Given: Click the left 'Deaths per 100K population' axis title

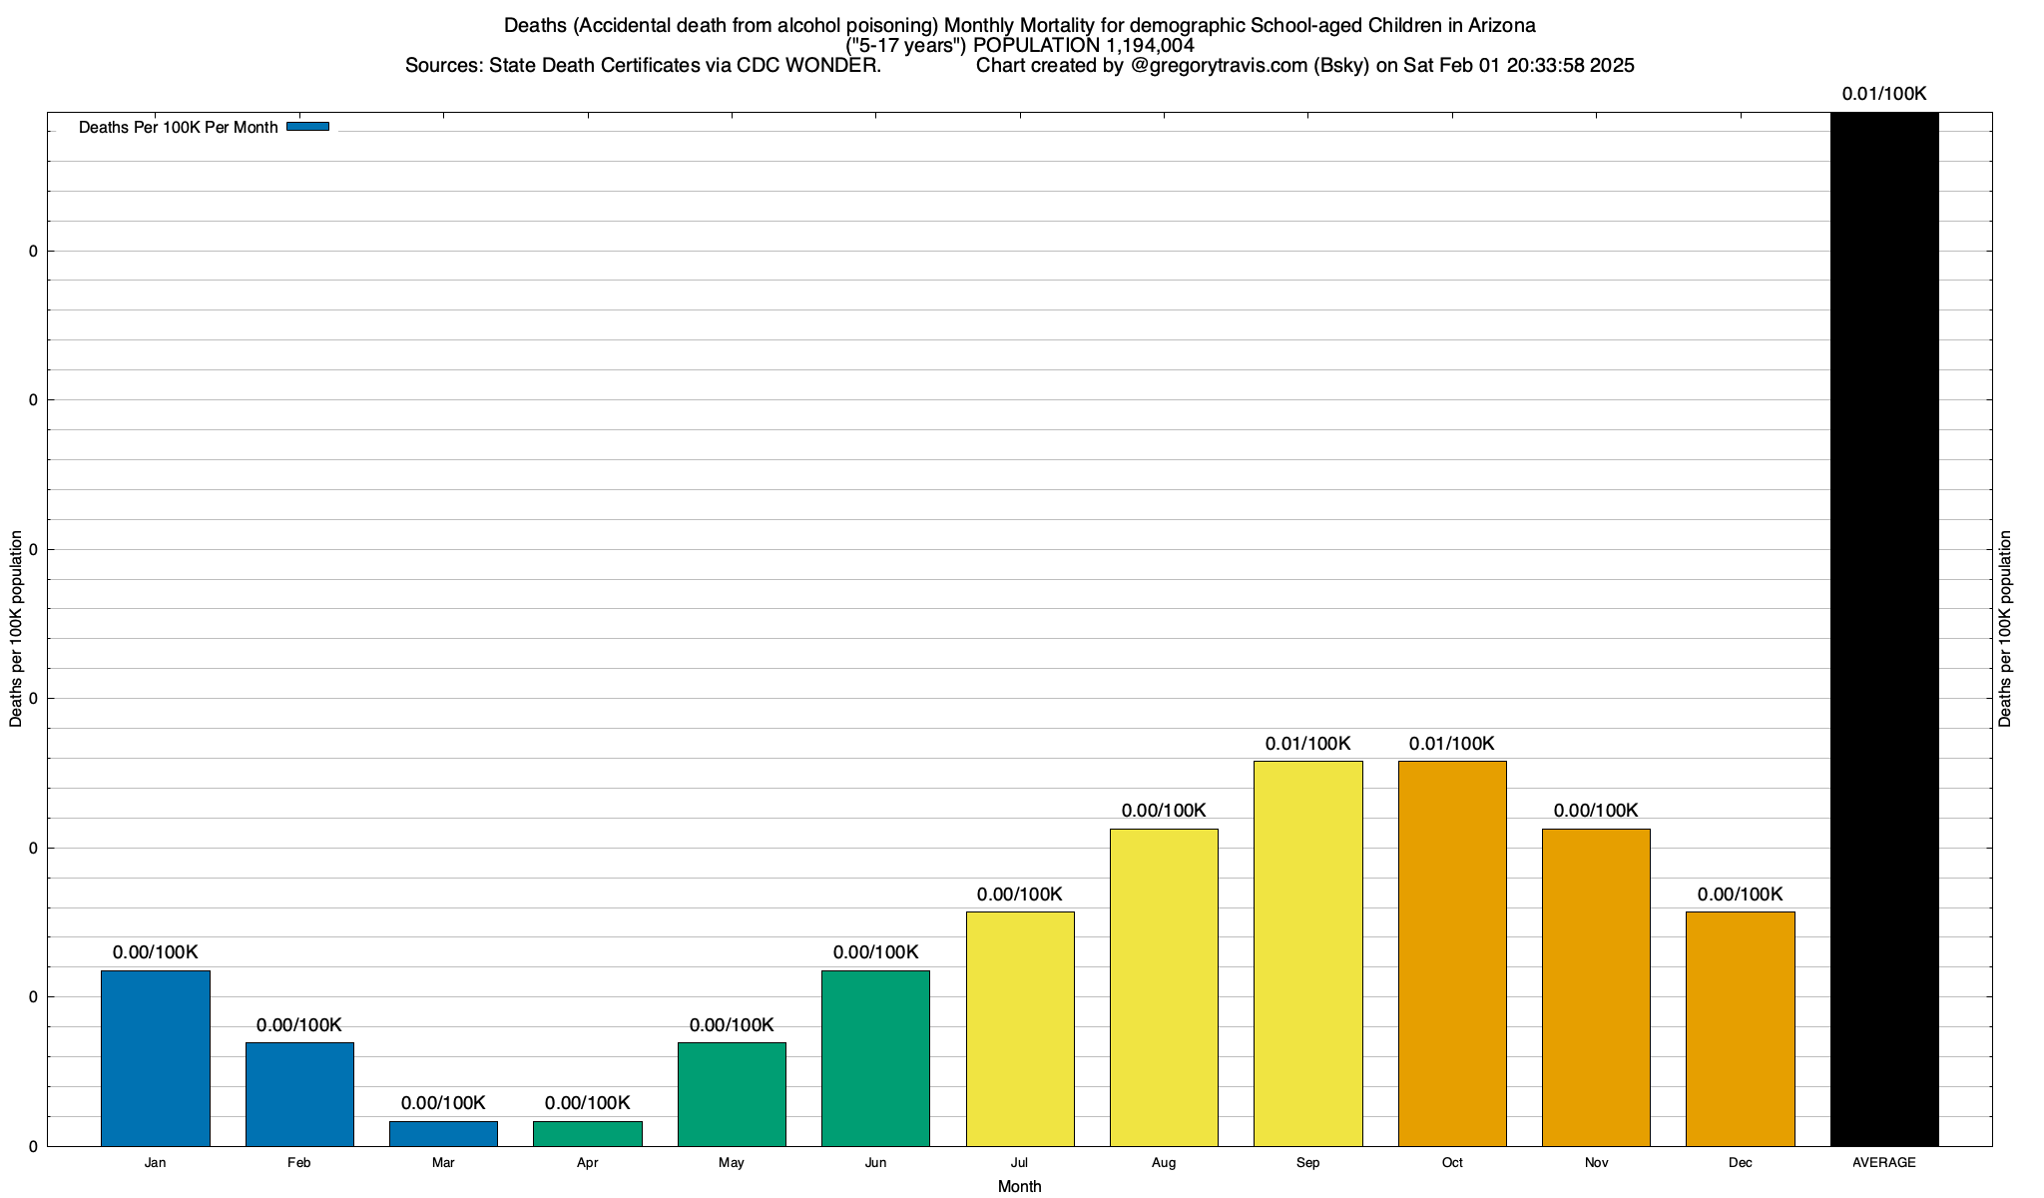Looking at the screenshot, I should click(x=16, y=629).
